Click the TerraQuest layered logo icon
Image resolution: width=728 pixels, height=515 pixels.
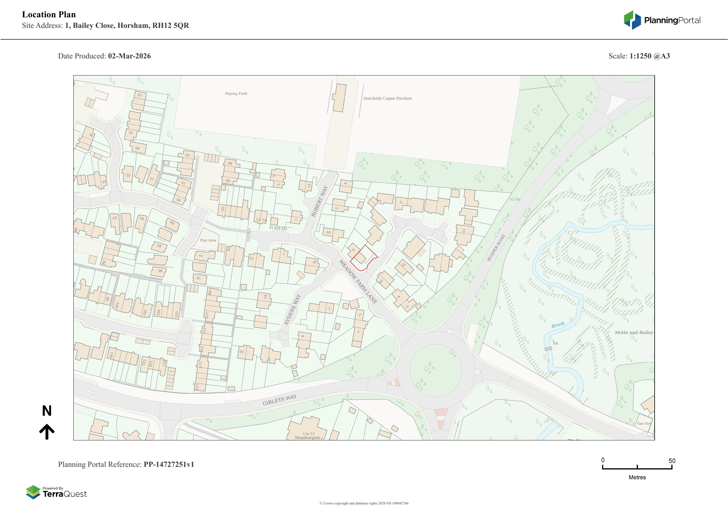tap(33, 492)
